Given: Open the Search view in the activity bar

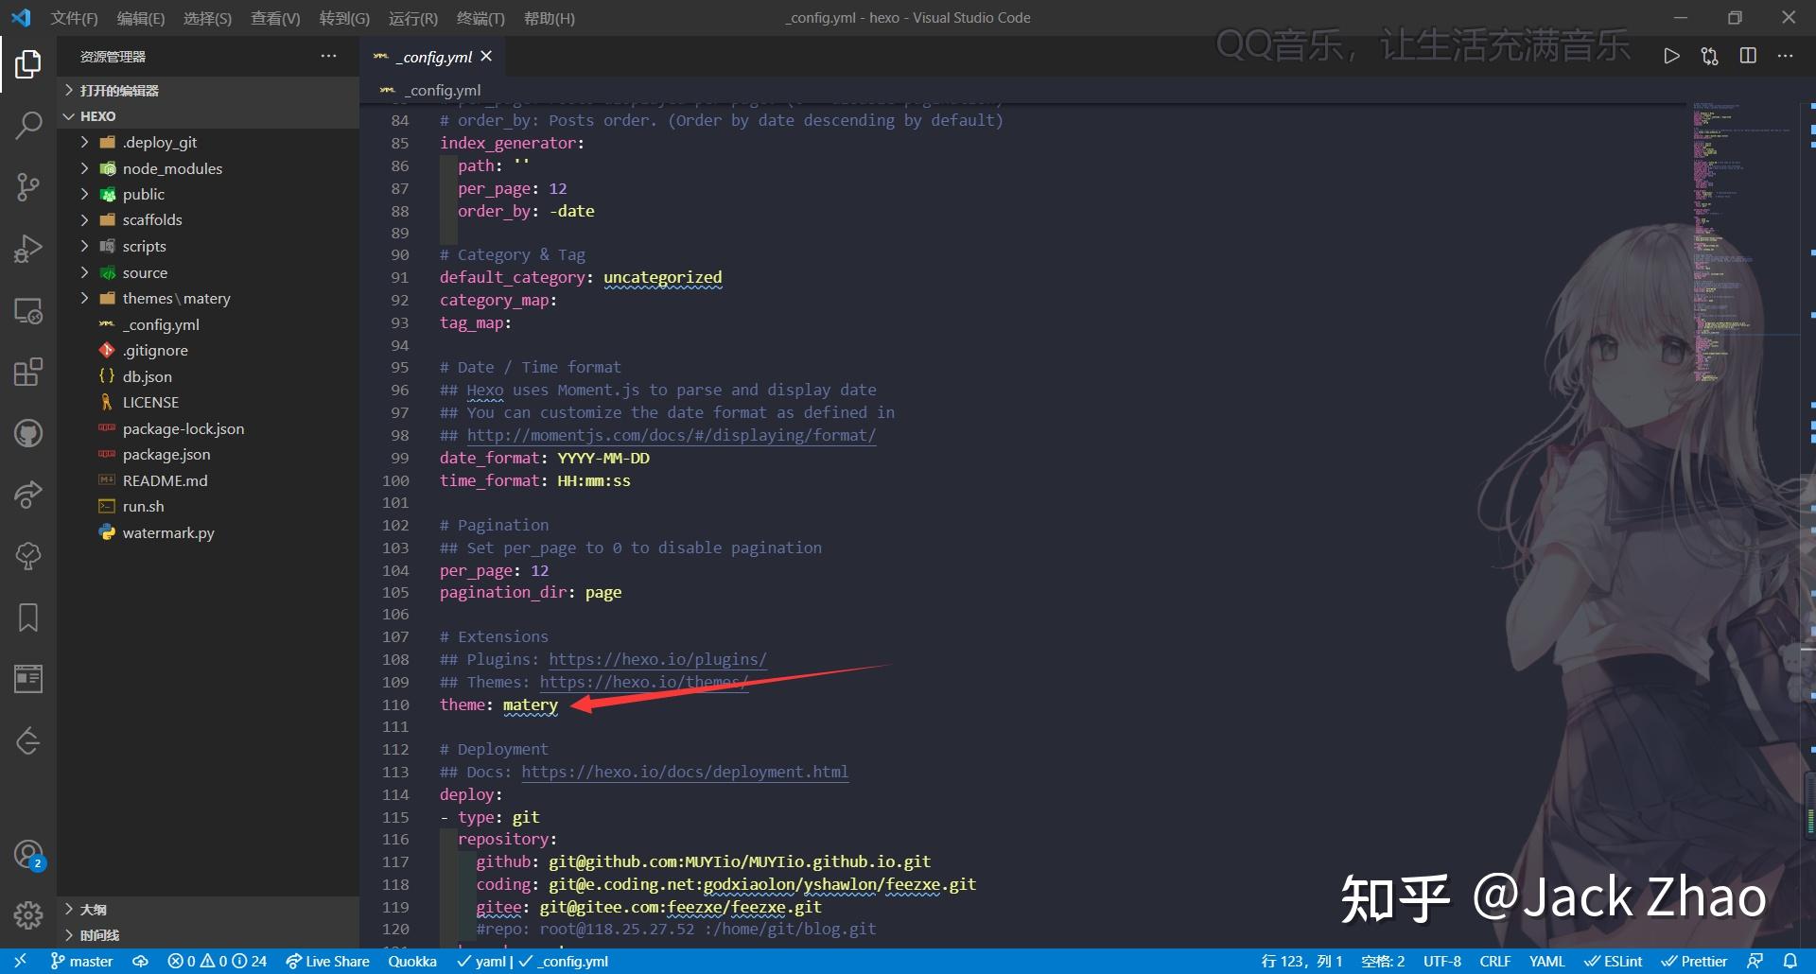Looking at the screenshot, I should pos(27,124).
